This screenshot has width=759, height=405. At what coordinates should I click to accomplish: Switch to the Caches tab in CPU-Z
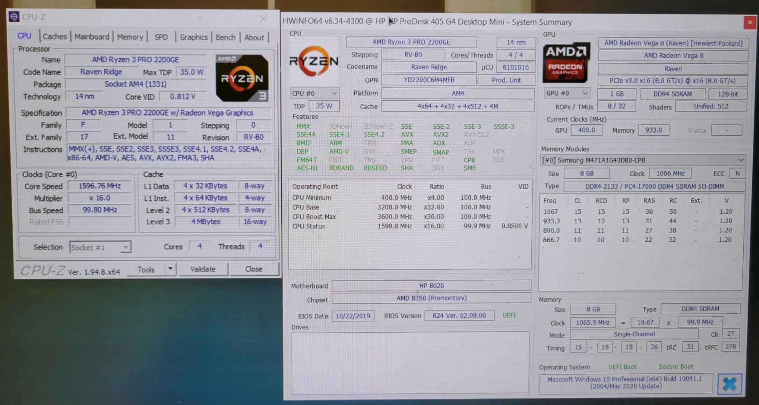click(x=55, y=37)
